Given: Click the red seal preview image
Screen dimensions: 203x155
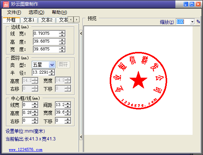Looking at the screenshot, I should (x=138, y=80).
